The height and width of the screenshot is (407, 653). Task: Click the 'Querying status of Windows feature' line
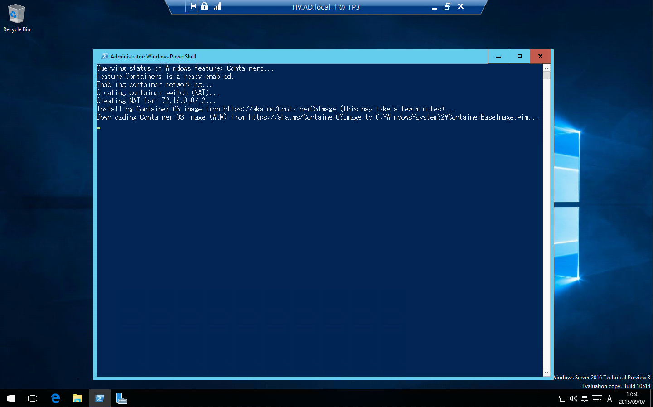click(x=185, y=68)
